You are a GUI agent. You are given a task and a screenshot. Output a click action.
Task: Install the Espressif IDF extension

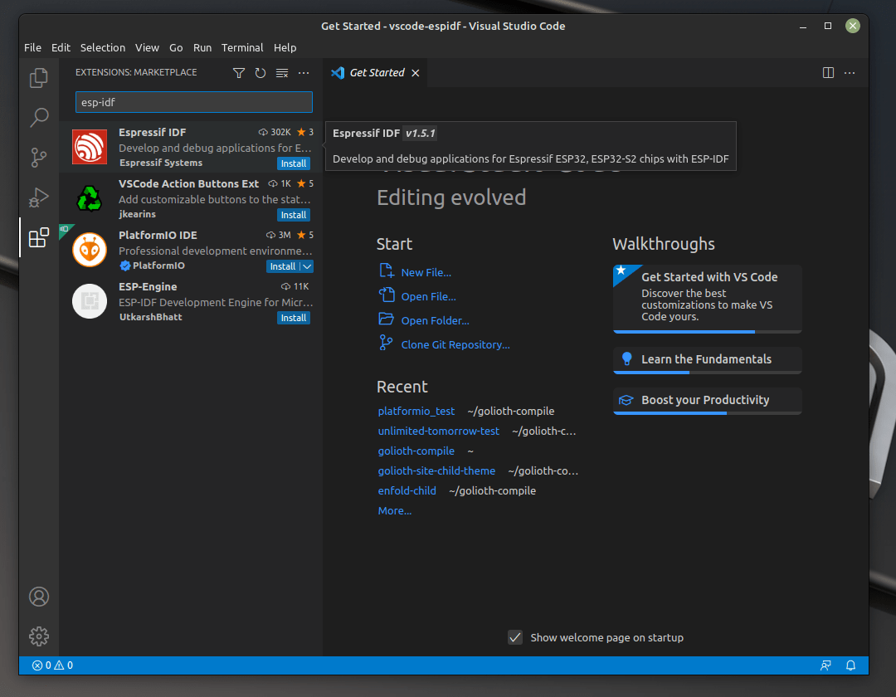[293, 163]
